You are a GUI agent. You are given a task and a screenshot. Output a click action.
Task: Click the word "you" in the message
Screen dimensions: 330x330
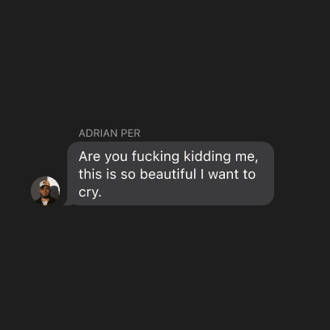point(116,158)
